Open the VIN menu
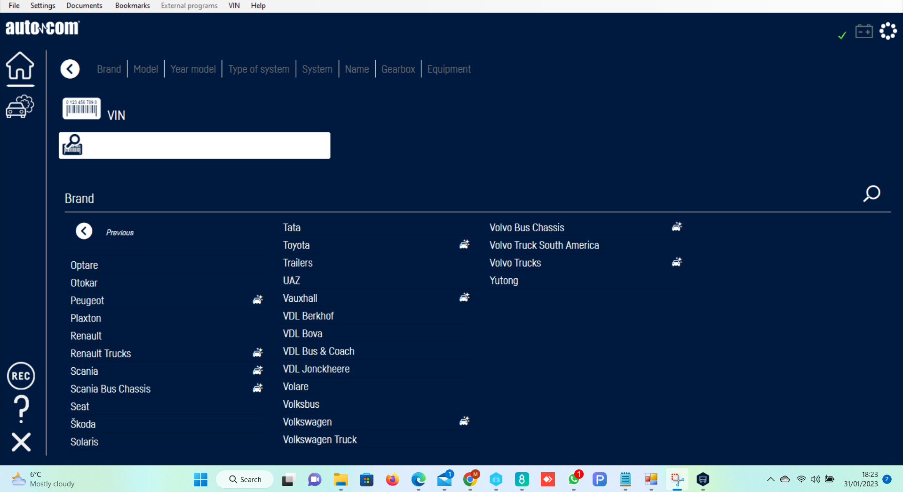The height and width of the screenshot is (492, 903). (234, 6)
